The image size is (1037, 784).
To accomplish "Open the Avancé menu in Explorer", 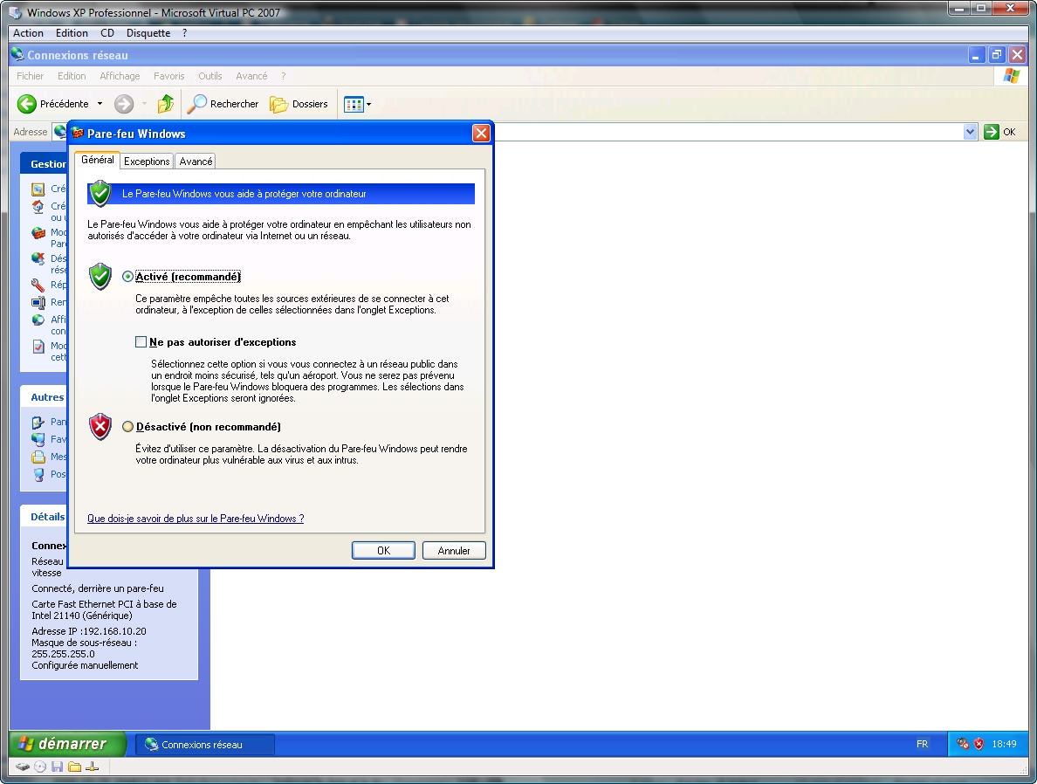I will (251, 76).
